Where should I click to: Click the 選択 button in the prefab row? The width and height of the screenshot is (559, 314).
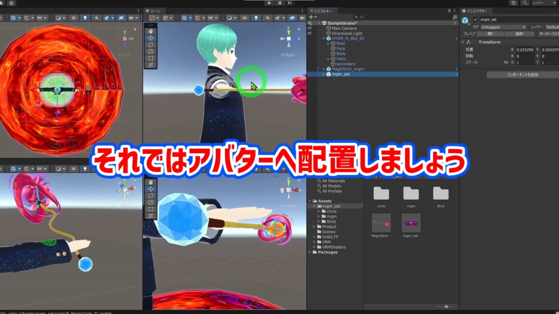click(x=519, y=34)
